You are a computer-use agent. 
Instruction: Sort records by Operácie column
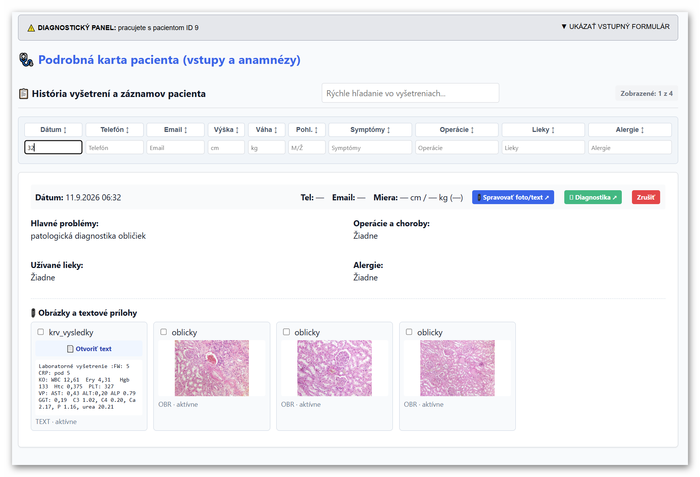pos(457,130)
